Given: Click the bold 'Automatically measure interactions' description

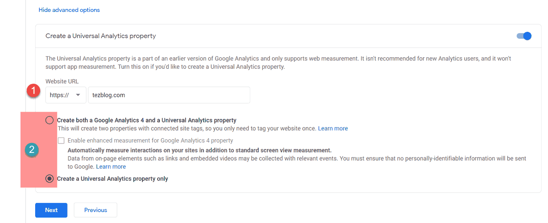Looking at the screenshot, I should [x=200, y=150].
